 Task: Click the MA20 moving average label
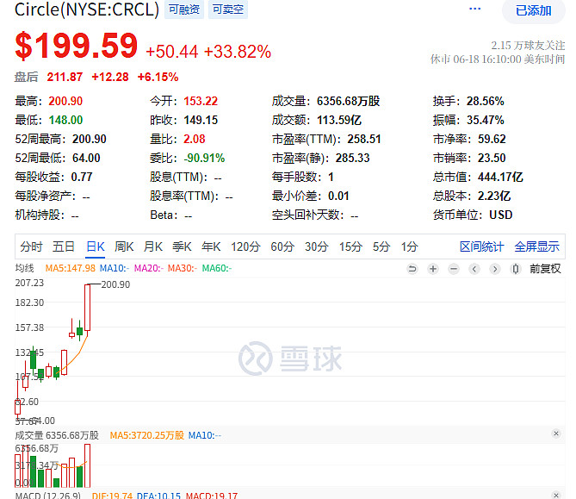click(x=148, y=268)
